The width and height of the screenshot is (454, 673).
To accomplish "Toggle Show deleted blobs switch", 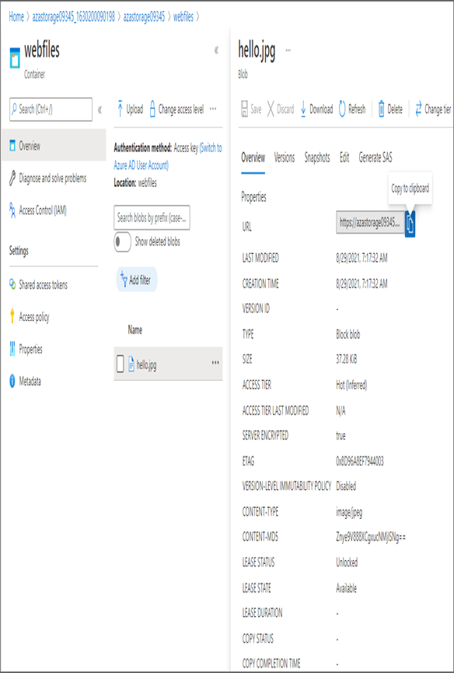I will click(x=123, y=242).
